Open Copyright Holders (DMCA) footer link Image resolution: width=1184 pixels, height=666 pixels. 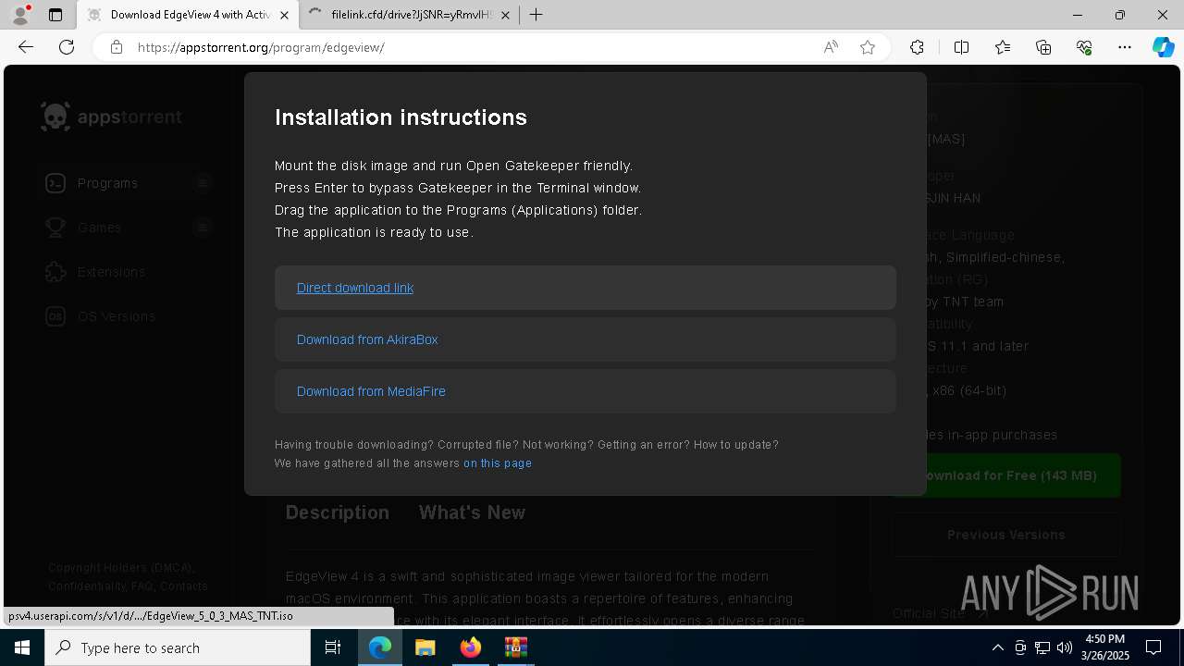(120, 568)
